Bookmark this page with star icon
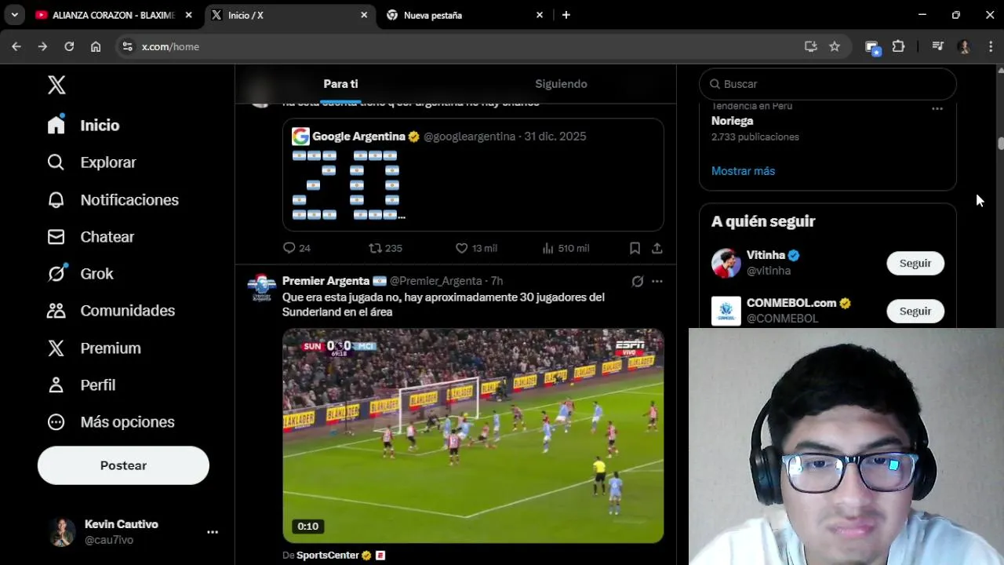Viewport: 1004px width, 565px height. point(835,46)
